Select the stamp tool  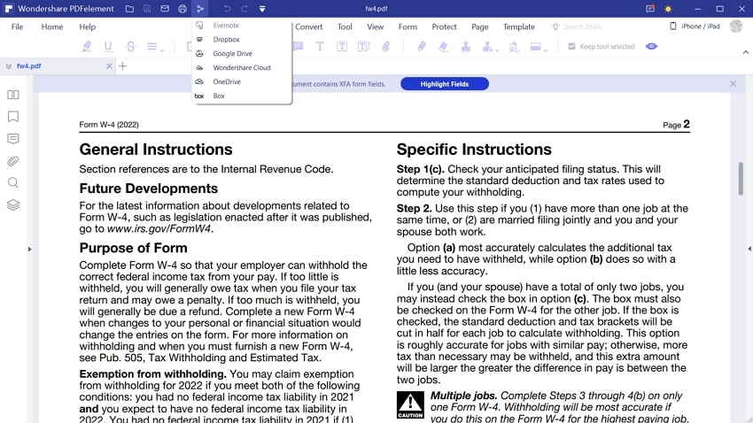[465, 47]
